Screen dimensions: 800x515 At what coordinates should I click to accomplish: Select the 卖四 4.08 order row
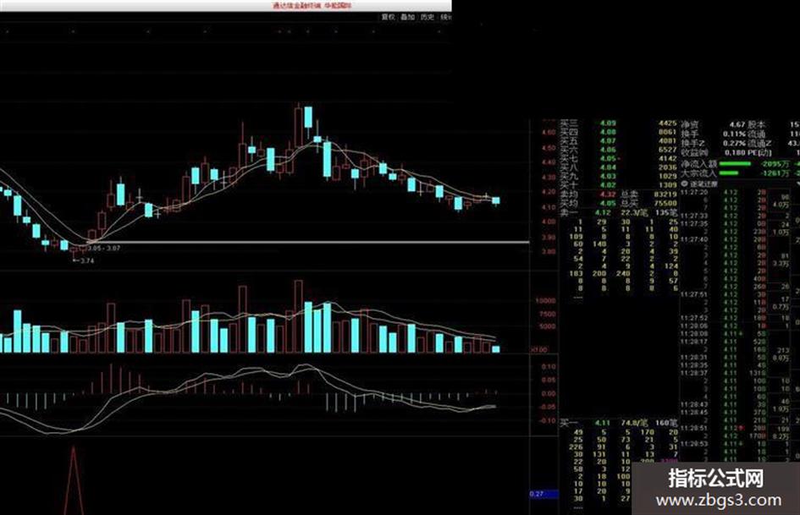pos(618,132)
